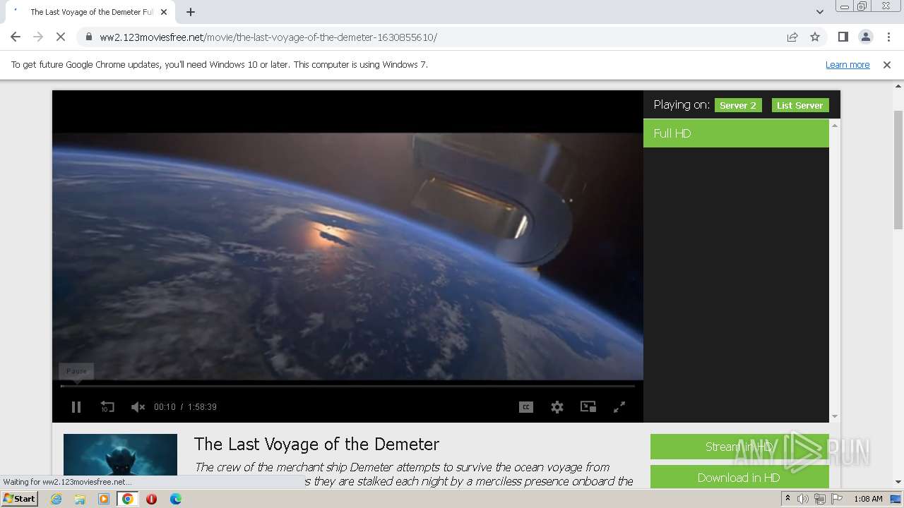
Task: Open system volume tray icon
Action: [x=803, y=499]
